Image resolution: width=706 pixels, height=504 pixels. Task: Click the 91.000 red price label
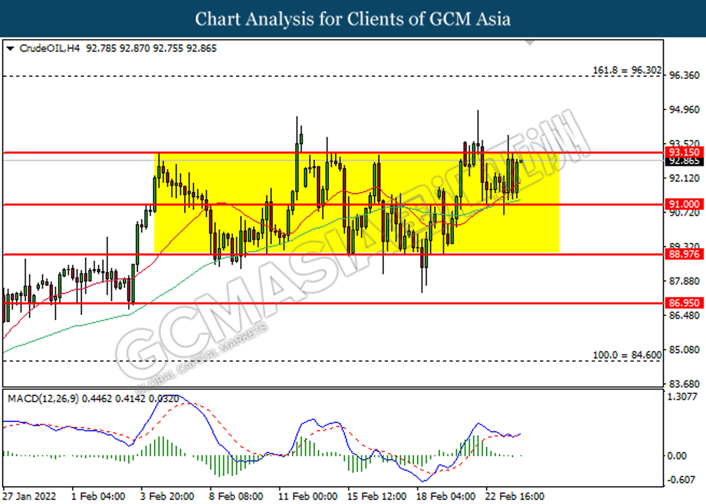coord(684,204)
